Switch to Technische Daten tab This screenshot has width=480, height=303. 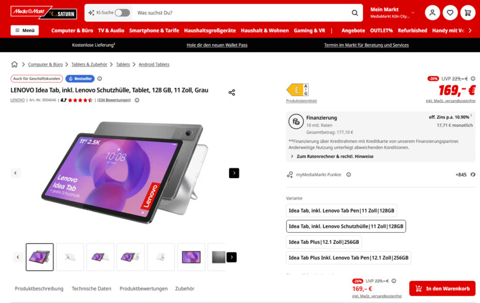click(92, 289)
